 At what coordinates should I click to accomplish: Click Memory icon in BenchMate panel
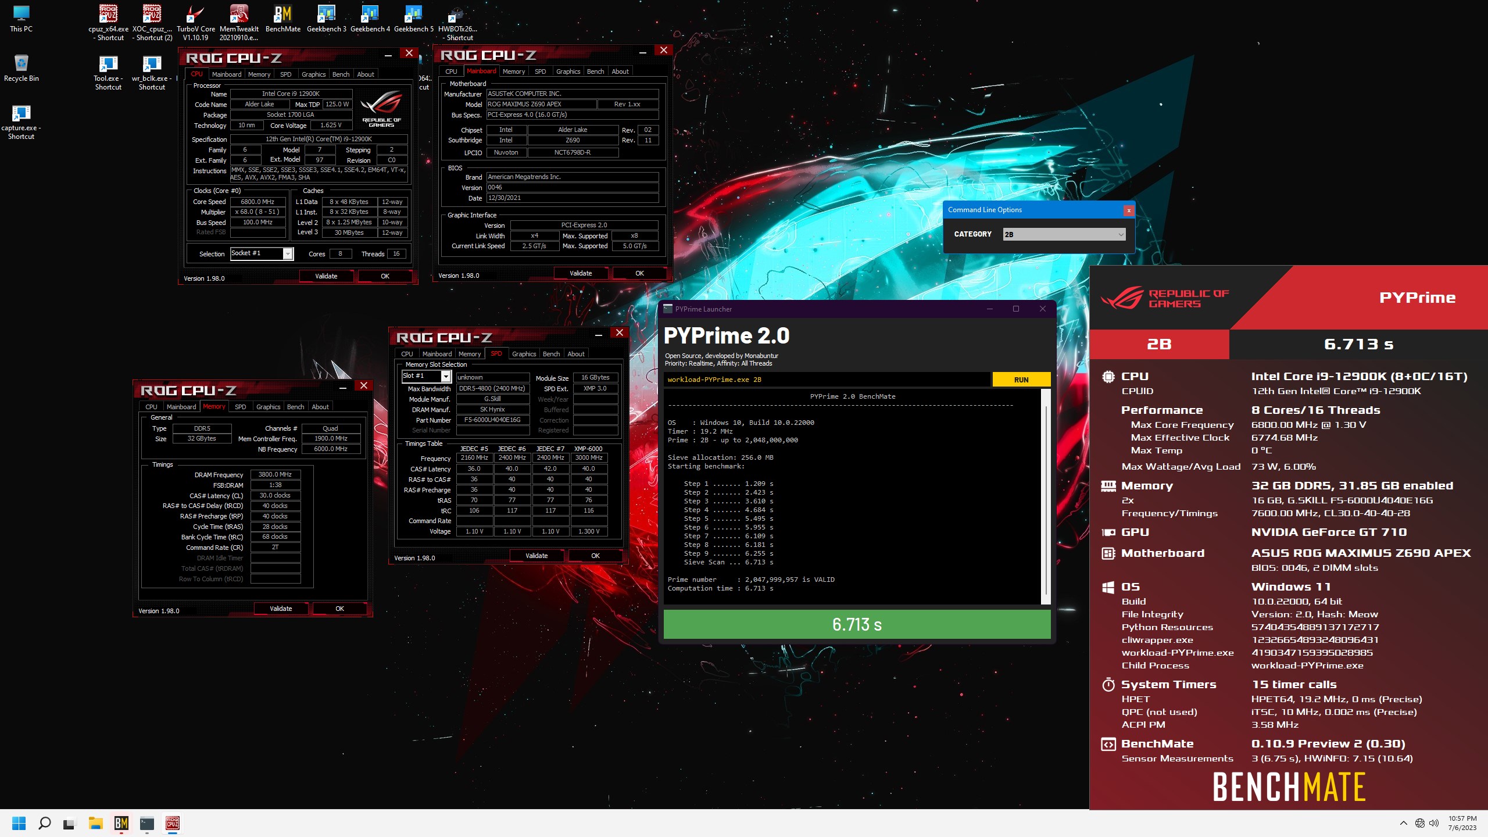pos(1108,485)
